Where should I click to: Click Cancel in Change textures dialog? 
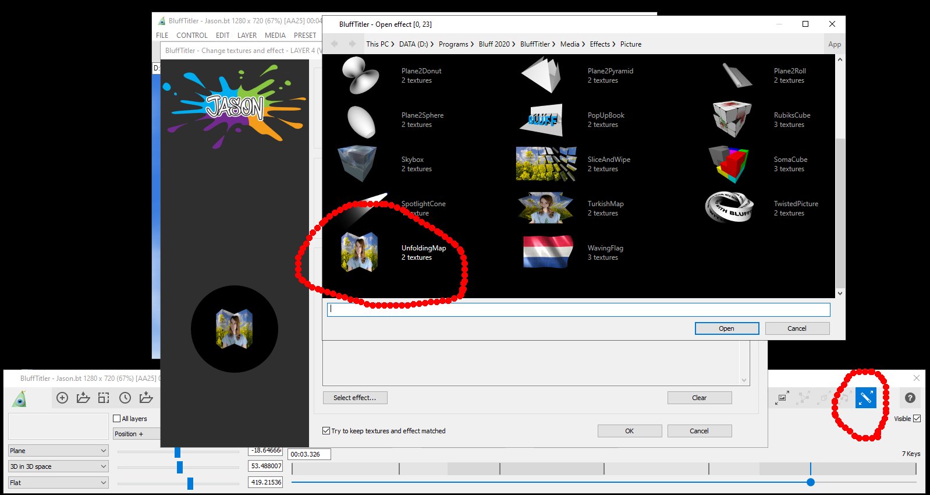[x=700, y=431]
